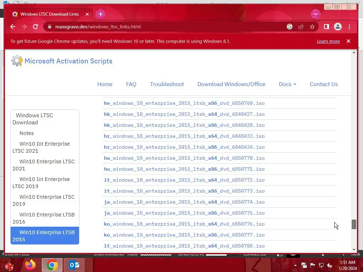Click the Microsoft Activation Scripts gear logo
Screen dimensions: 363x272
click(17, 61)
